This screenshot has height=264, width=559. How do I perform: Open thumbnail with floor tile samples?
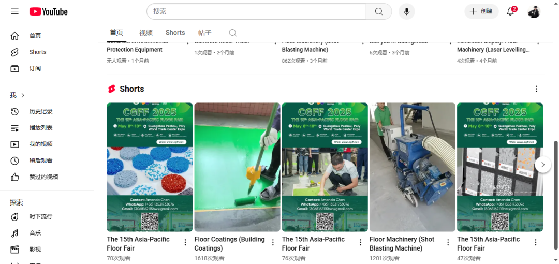click(x=500, y=167)
